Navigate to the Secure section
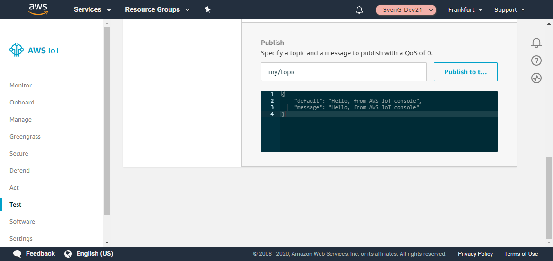Screen dimensions: 553x261 coord(18,154)
